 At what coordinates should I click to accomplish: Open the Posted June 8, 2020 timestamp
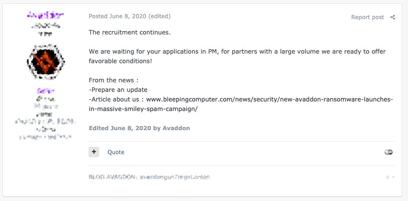click(x=117, y=16)
